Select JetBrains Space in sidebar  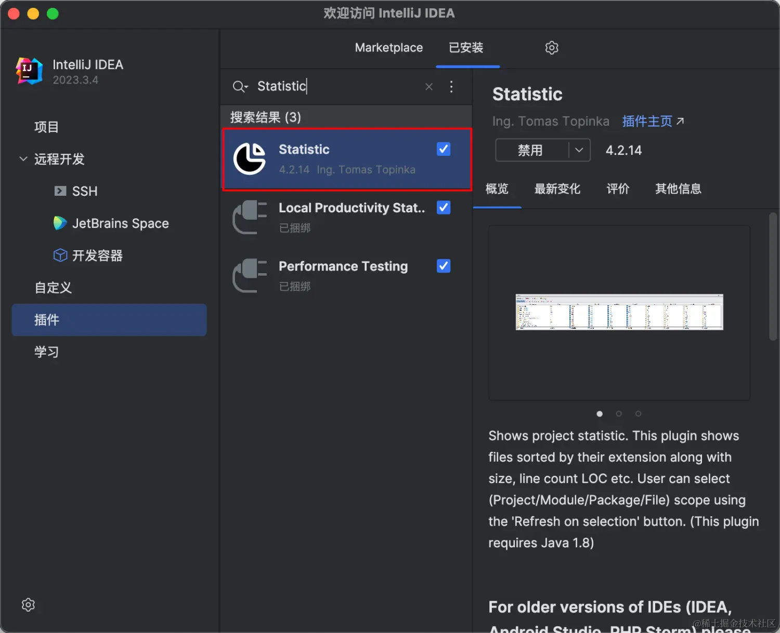121,223
